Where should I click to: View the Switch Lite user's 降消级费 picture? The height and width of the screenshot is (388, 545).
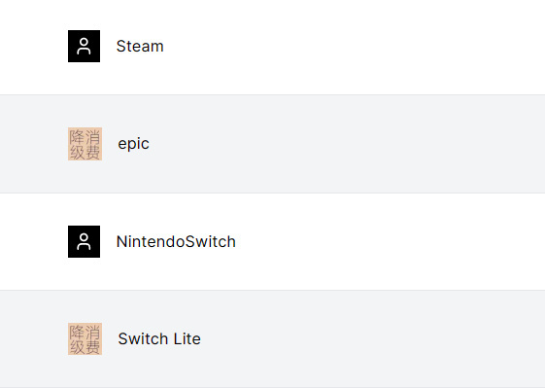(x=85, y=339)
